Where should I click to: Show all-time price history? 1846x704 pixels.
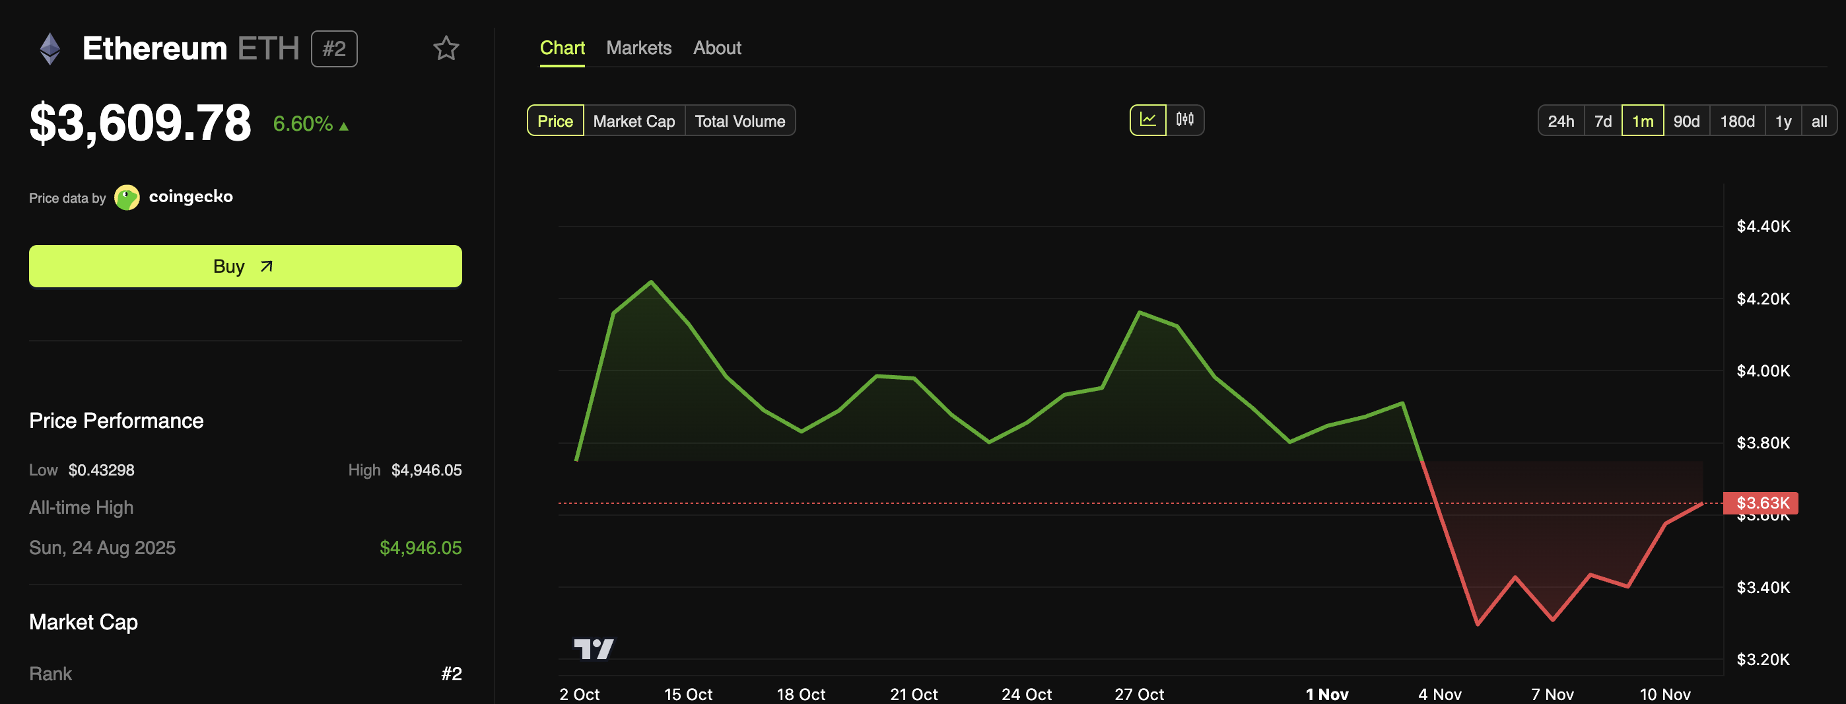click(1819, 121)
